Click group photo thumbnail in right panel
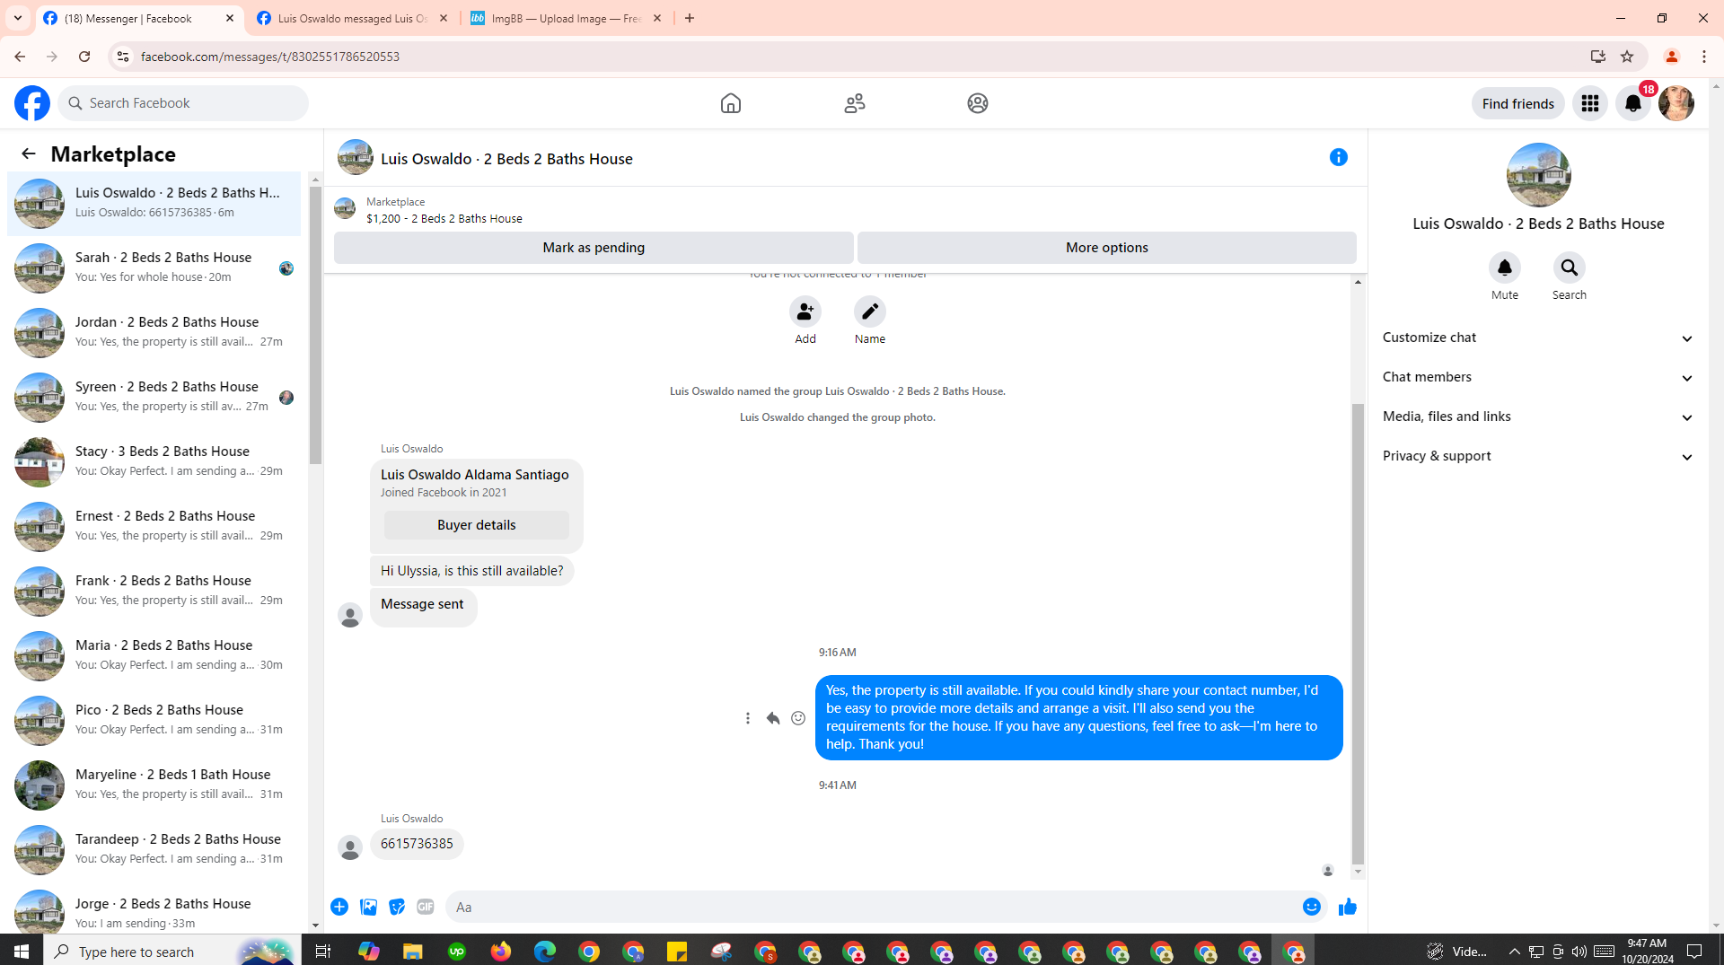The height and width of the screenshot is (965, 1724). tap(1538, 175)
